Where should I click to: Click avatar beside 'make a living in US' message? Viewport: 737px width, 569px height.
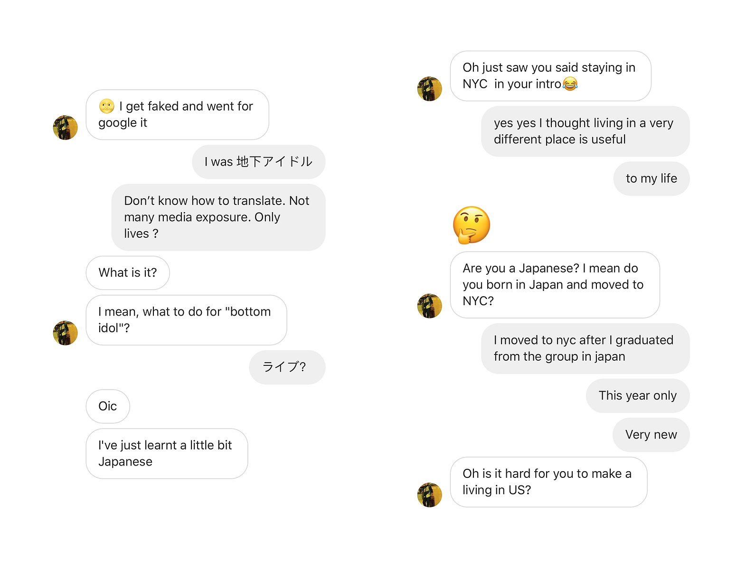(x=430, y=495)
